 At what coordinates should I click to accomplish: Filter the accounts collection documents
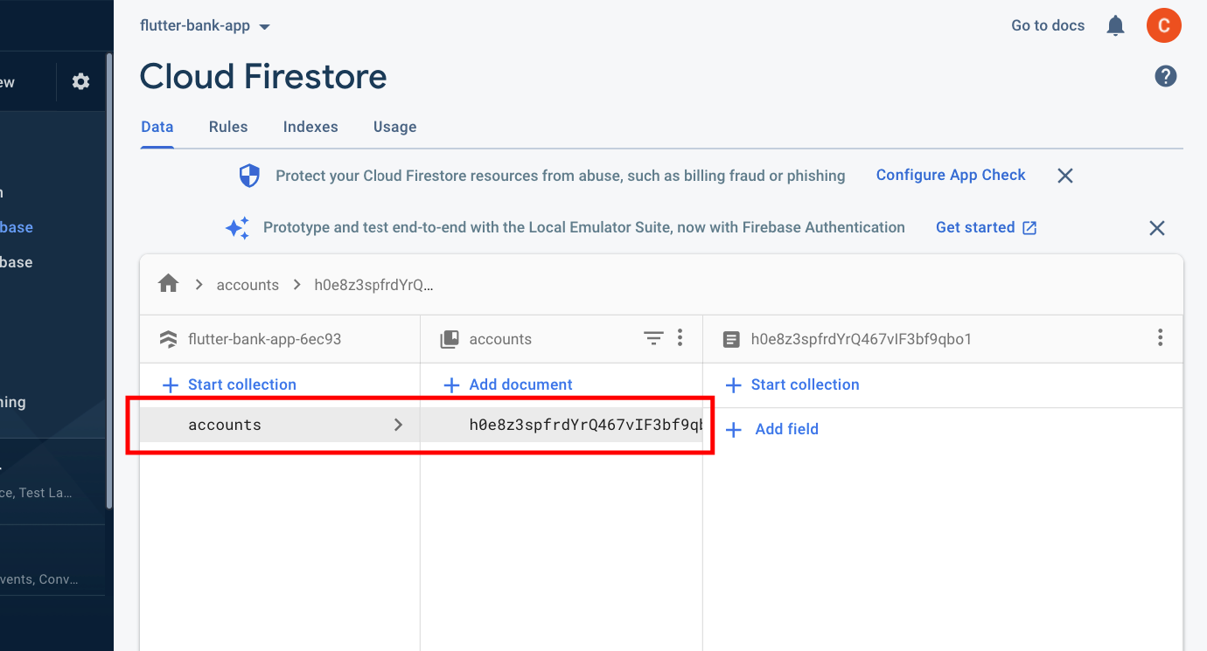pyautogui.click(x=653, y=339)
